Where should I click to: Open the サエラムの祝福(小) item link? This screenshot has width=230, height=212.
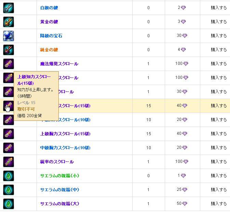(x=59, y=176)
